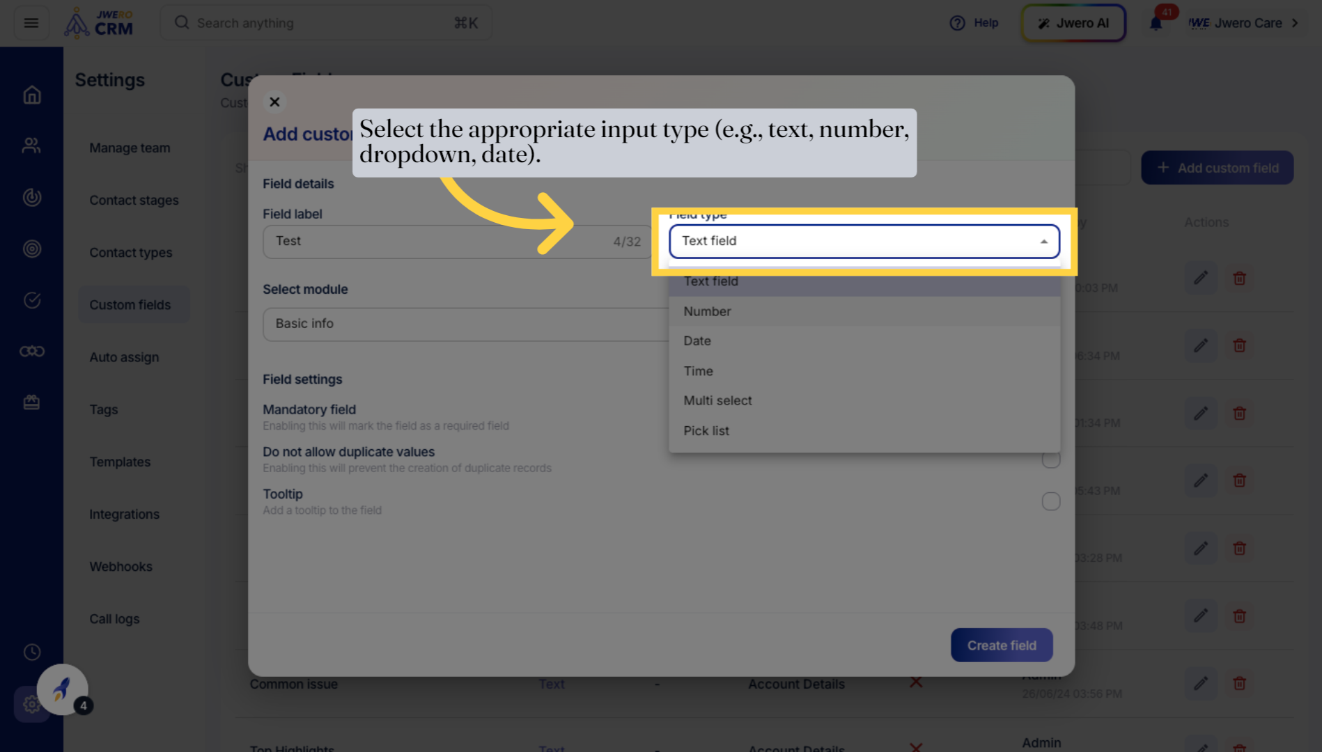The height and width of the screenshot is (752, 1322).
Task: Select Multi select from the field type list
Action: point(717,400)
